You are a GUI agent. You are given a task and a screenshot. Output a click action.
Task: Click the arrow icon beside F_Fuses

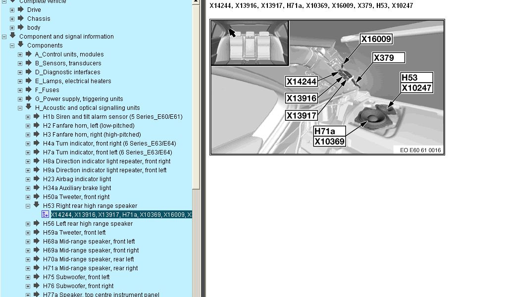coord(29,90)
